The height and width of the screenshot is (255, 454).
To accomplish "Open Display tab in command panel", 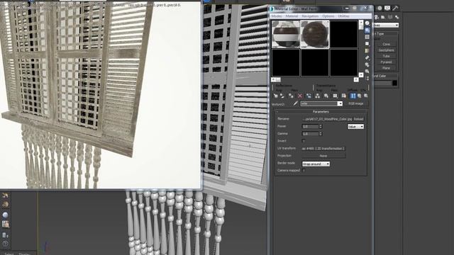I will click(x=387, y=8).
